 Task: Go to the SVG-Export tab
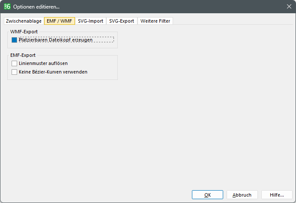tap(122, 21)
